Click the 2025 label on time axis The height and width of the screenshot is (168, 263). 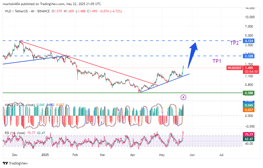tap(45, 155)
